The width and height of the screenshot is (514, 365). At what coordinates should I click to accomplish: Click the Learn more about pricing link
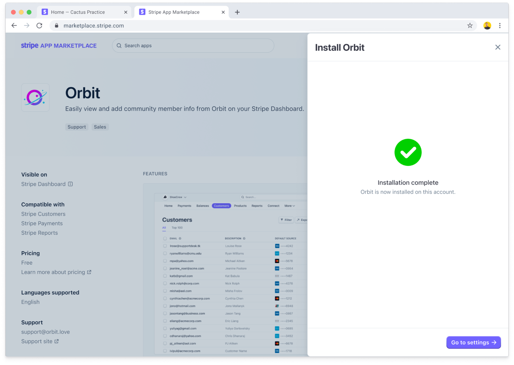coord(57,272)
